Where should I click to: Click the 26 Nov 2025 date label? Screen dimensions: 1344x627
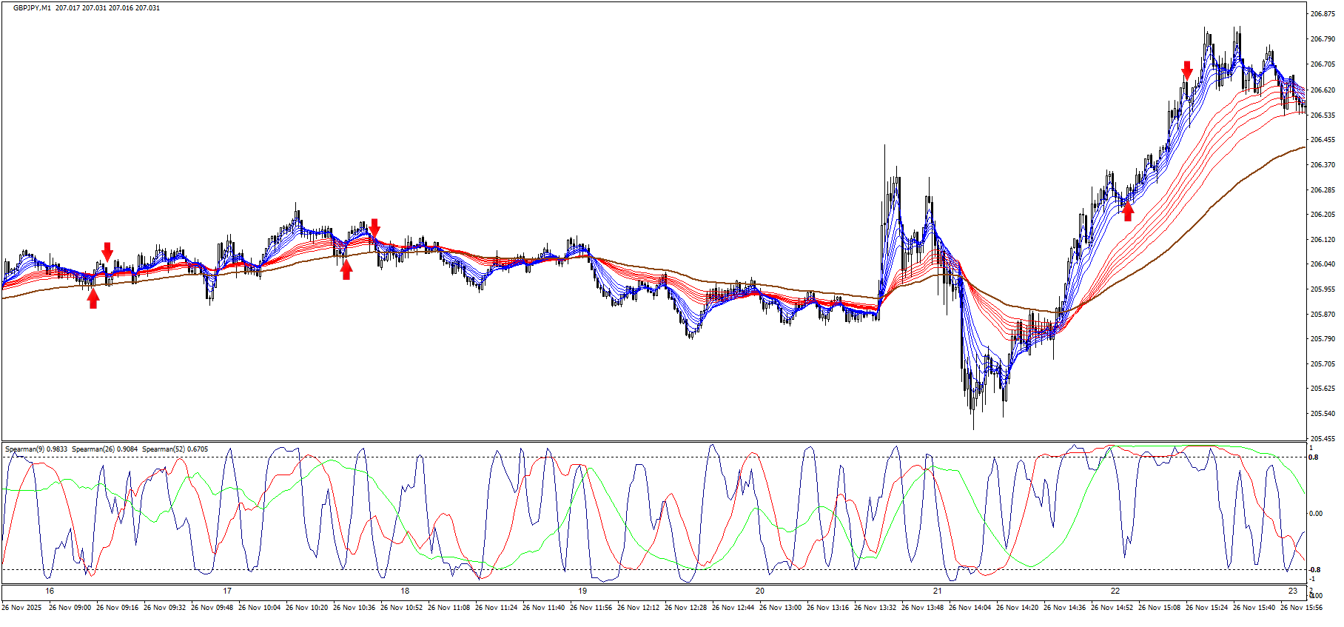tap(22, 608)
